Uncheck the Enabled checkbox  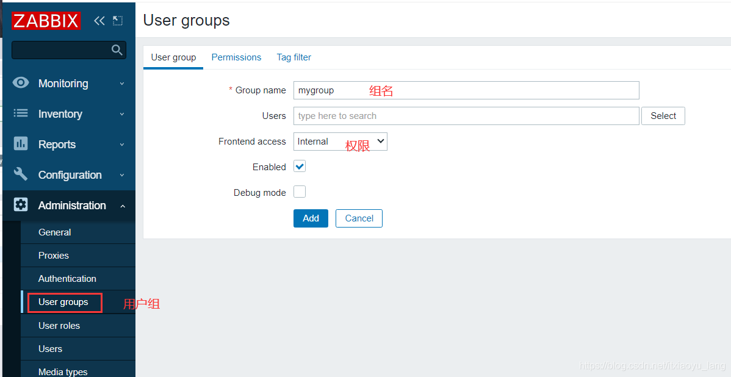(x=300, y=167)
